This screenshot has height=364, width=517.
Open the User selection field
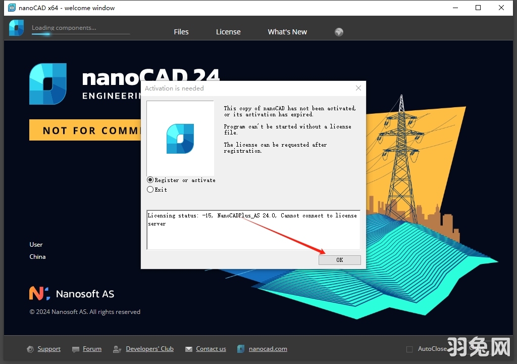click(x=36, y=244)
